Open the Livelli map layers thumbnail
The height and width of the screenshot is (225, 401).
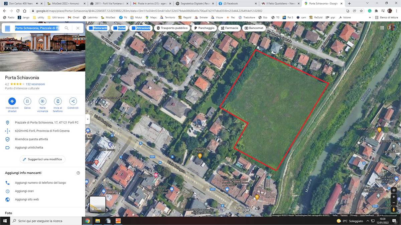98,204
